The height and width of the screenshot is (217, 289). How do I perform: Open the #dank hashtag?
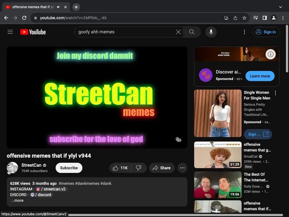106,183
